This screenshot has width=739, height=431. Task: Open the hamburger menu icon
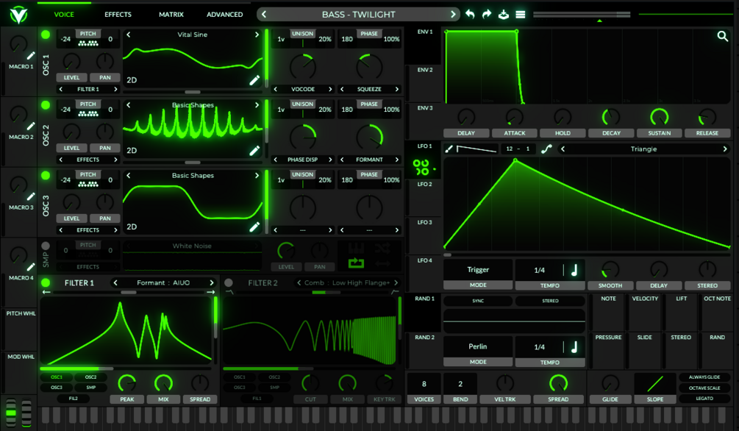pyautogui.click(x=521, y=15)
